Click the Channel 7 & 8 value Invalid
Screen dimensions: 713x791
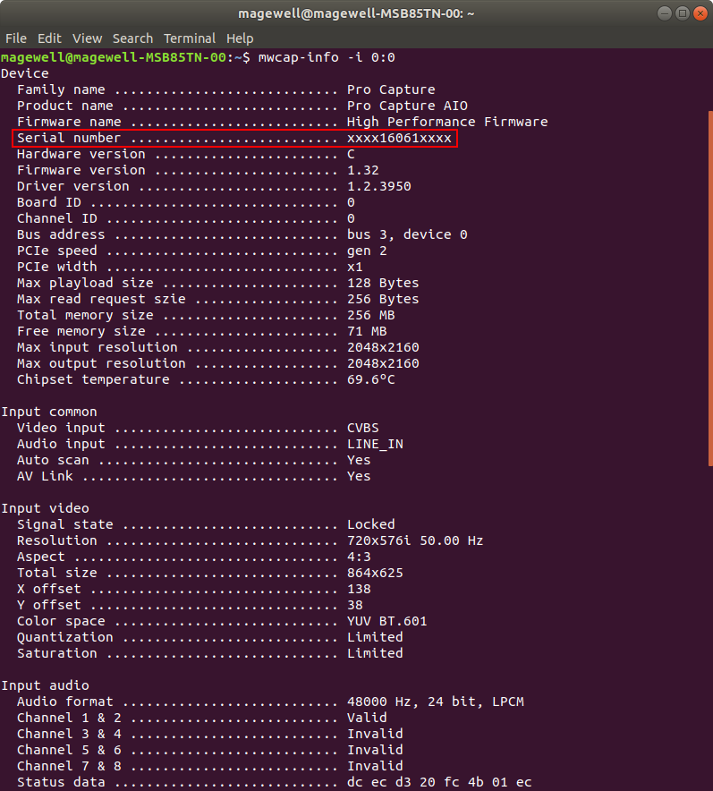pos(375,767)
